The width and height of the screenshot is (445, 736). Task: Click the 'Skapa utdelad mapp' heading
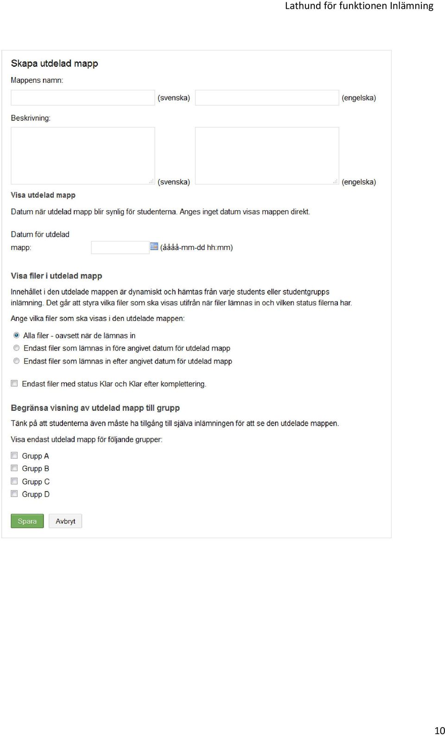pyautogui.click(x=55, y=63)
